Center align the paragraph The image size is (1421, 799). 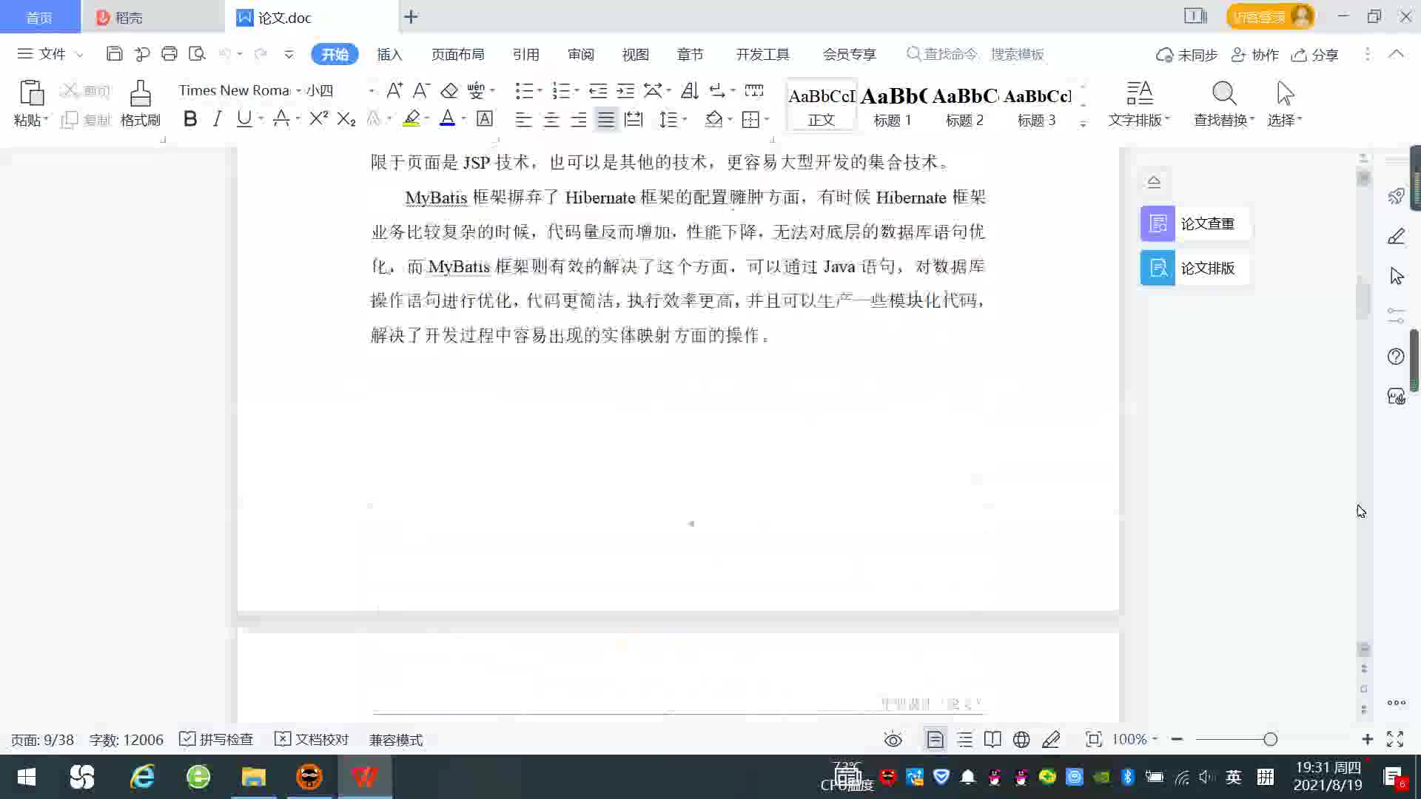coord(551,120)
